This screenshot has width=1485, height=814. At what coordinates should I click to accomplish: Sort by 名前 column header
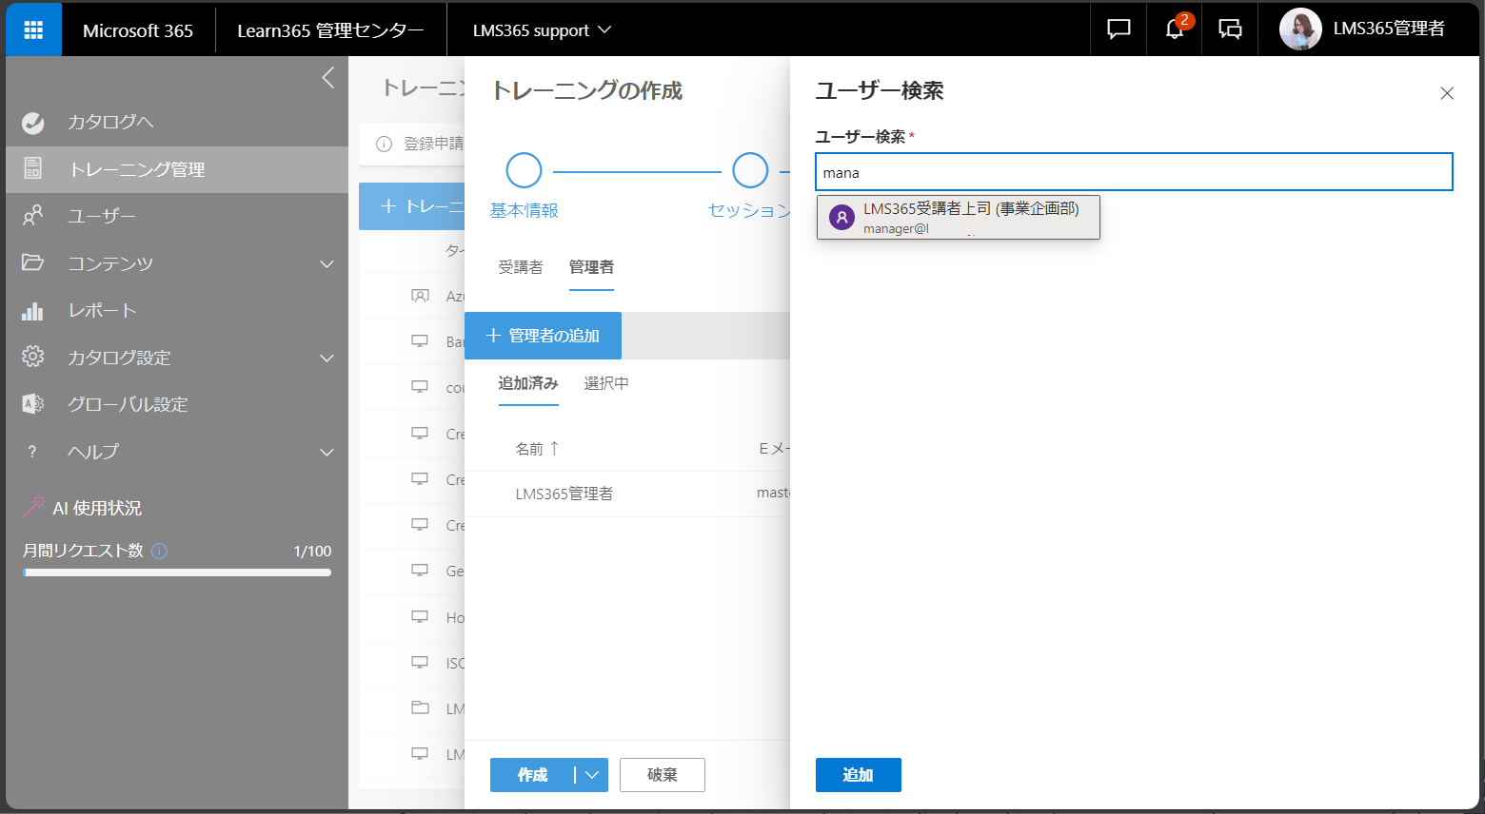537,449
